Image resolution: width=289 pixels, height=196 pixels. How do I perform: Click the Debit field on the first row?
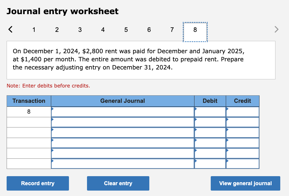tap(210, 111)
